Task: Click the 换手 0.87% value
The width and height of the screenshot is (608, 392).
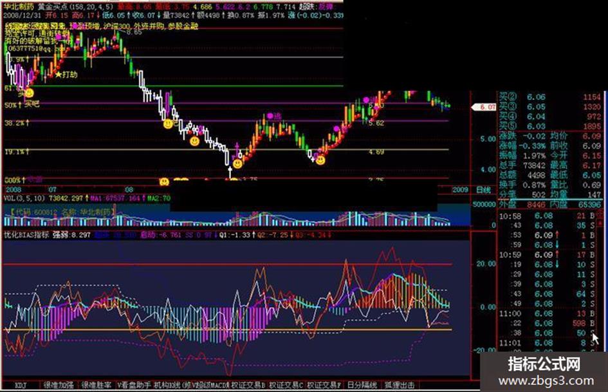Action: [534, 185]
